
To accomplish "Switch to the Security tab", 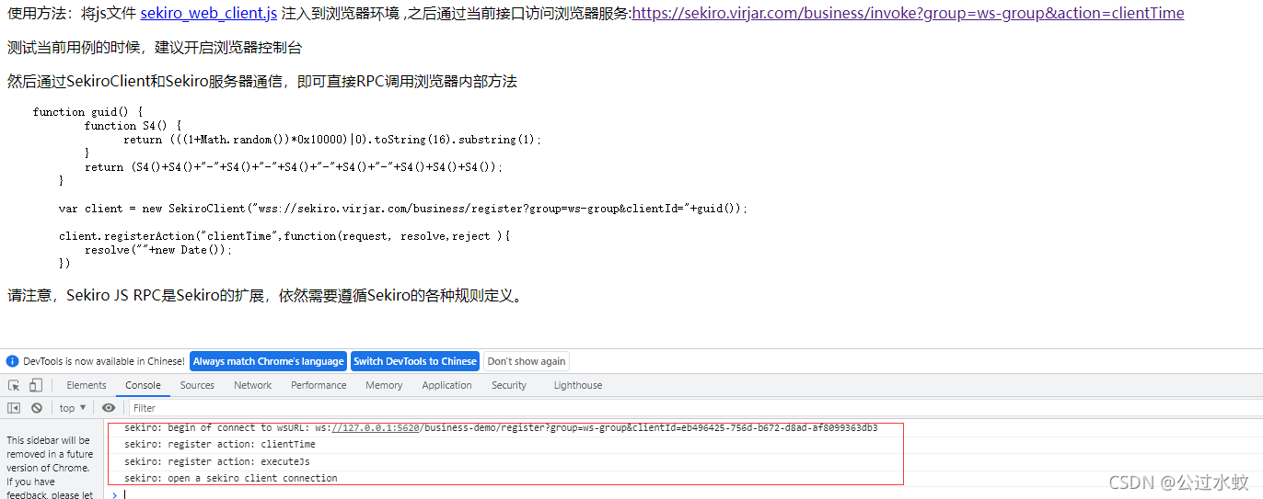I will pos(509,385).
